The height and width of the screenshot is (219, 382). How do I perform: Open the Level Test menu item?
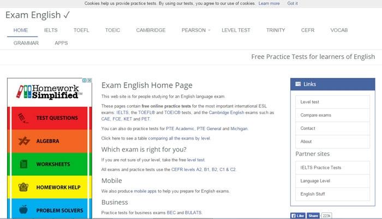pyautogui.click(x=236, y=30)
